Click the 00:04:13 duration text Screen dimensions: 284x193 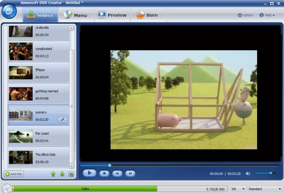42,56
